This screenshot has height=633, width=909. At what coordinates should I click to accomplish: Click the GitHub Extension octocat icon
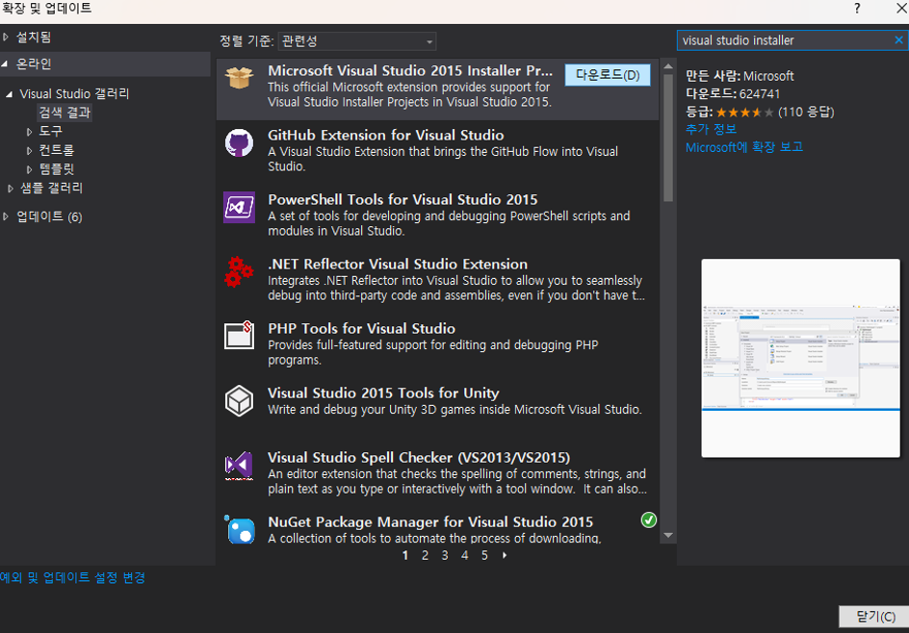[x=239, y=142]
